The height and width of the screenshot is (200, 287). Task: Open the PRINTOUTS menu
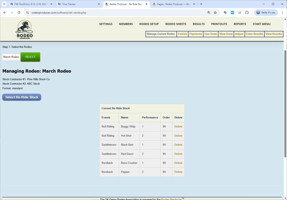click(x=219, y=24)
